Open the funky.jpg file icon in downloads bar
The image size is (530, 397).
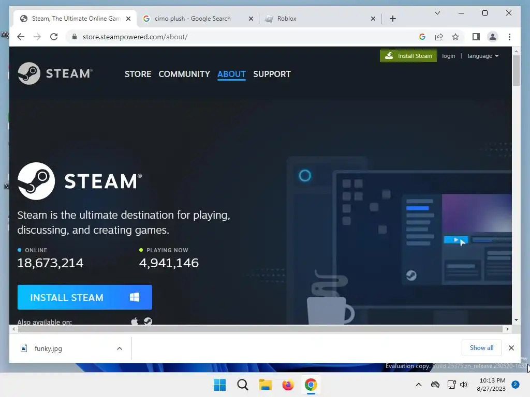coord(24,348)
